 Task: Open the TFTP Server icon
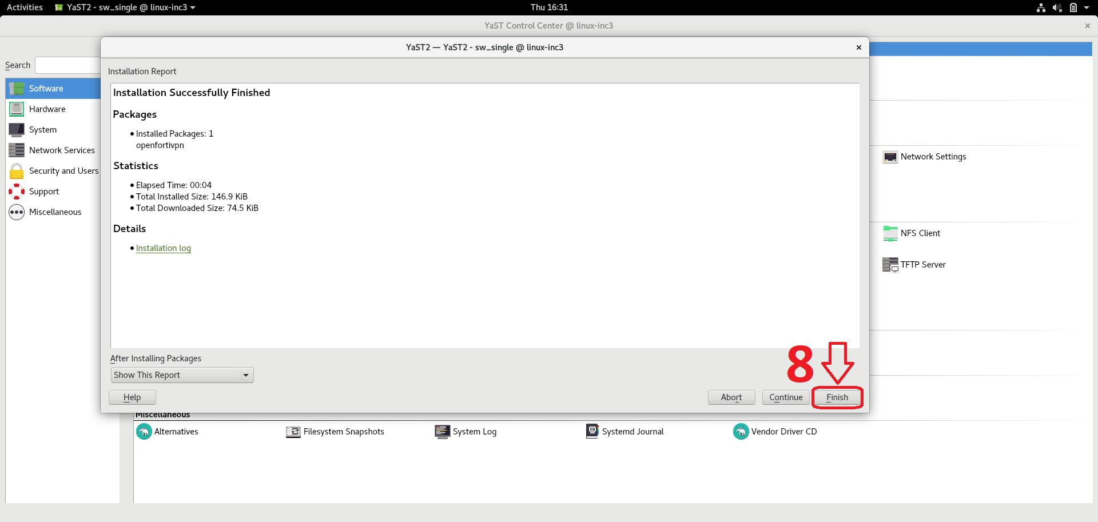coord(890,265)
